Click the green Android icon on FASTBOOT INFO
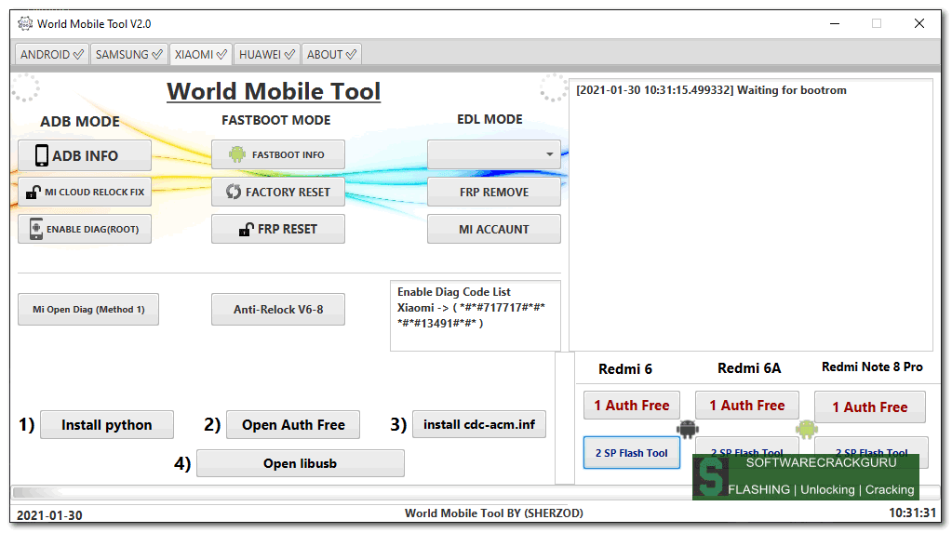 236,154
